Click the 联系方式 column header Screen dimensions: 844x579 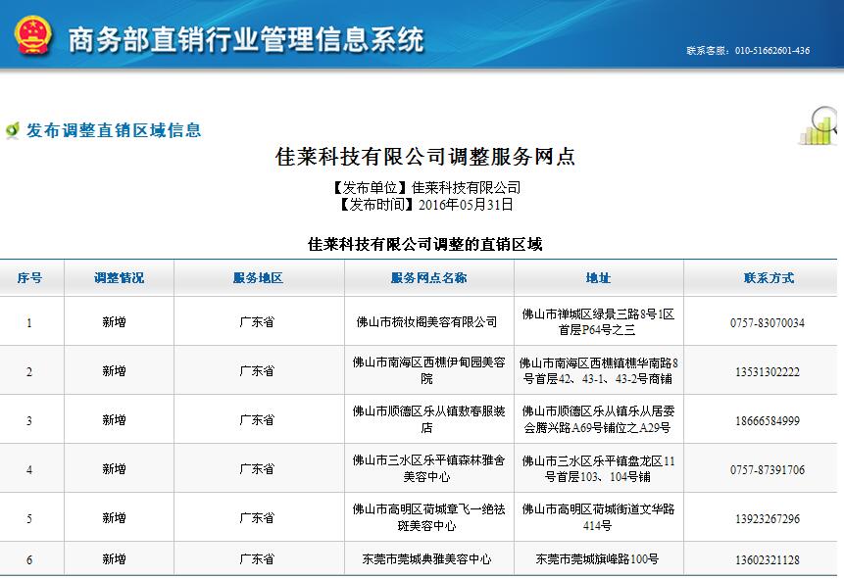(x=769, y=278)
